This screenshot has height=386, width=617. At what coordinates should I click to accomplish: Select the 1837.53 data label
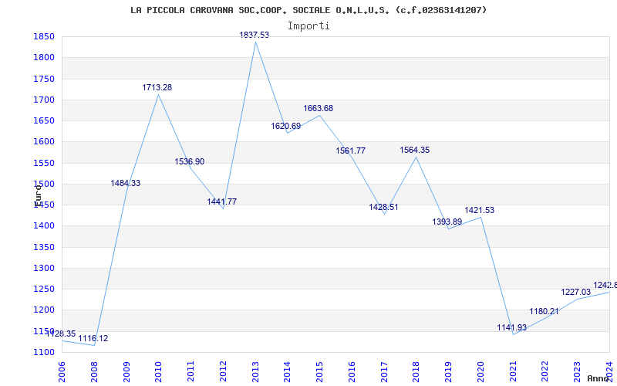pos(255,35)
